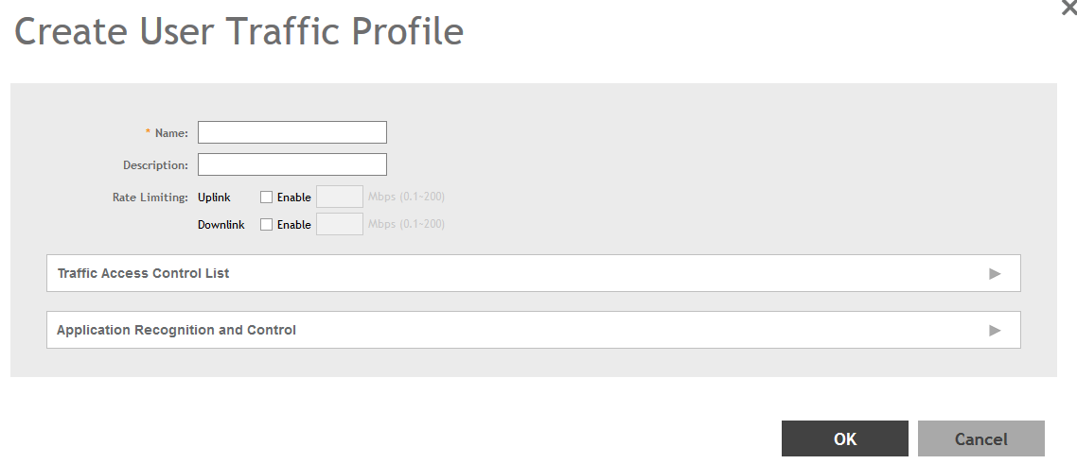Select the Downlink Mbps value field

[x=339, y=224]
